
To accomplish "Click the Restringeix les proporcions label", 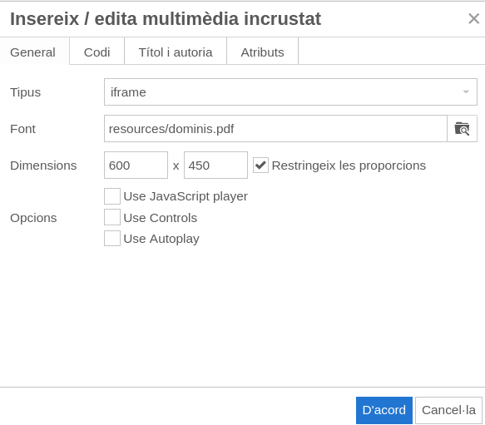I will [349, 166].
